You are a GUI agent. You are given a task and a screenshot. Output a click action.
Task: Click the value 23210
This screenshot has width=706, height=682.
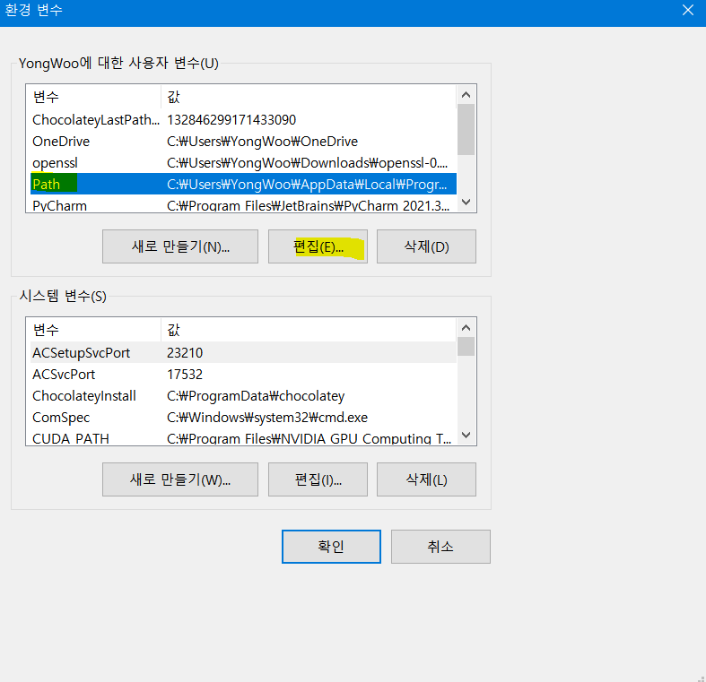(x=185, y=353)
